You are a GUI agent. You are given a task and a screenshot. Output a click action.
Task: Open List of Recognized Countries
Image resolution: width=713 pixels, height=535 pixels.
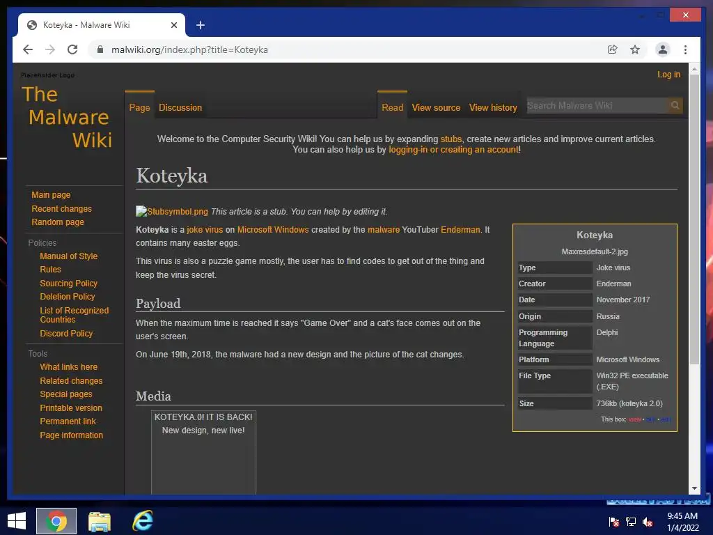click(x=74, y=315)
